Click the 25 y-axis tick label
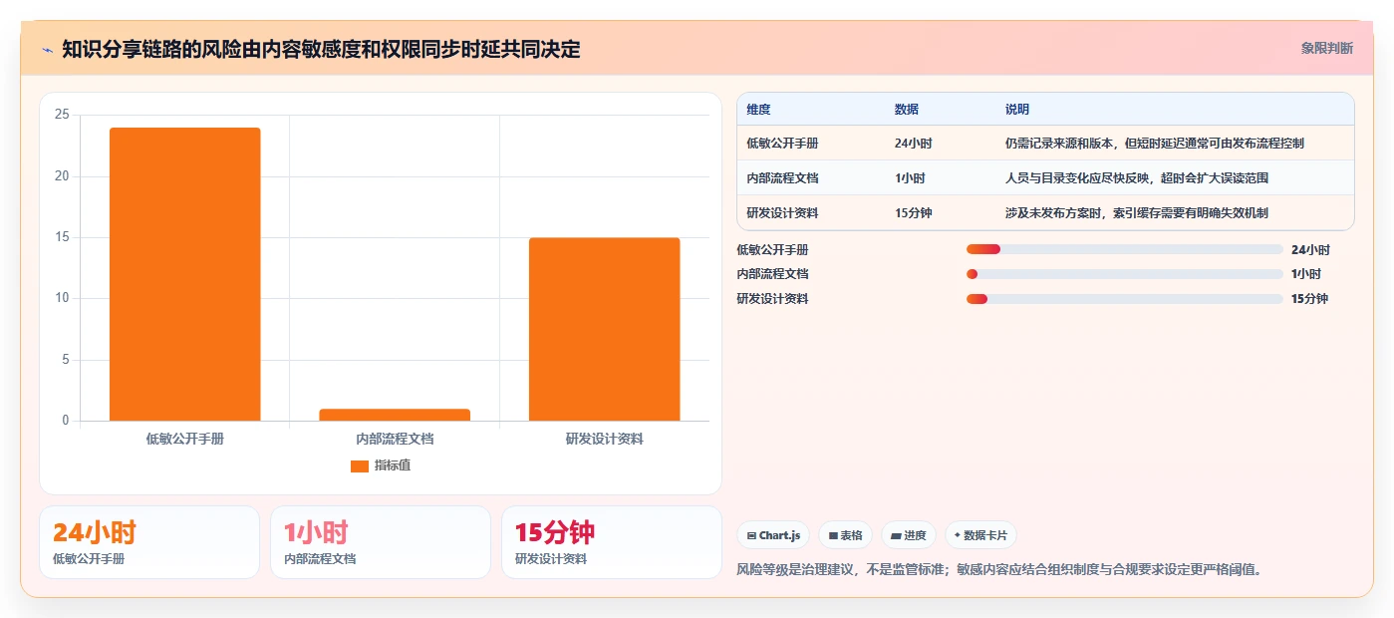1394x618 pixels. 62,115
